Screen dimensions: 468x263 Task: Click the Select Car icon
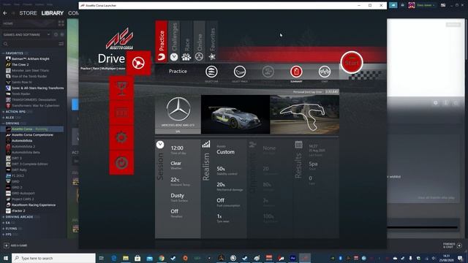pyautogui.click(x=211, y=72)
